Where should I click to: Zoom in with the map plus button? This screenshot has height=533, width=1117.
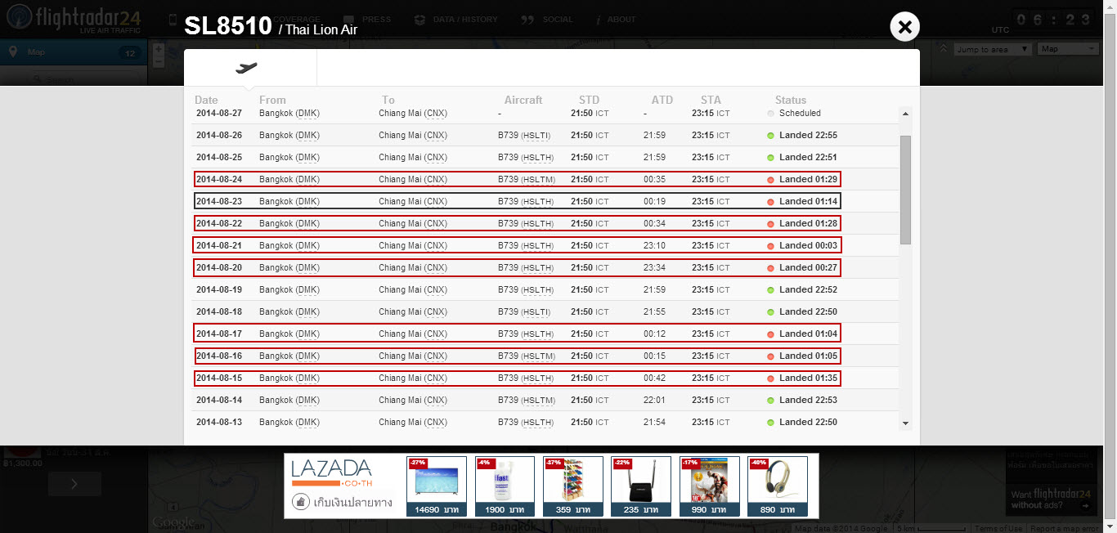[159, 50]
